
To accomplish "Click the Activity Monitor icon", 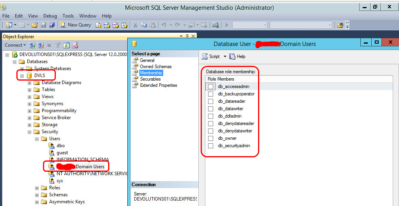I will [216, 25].
